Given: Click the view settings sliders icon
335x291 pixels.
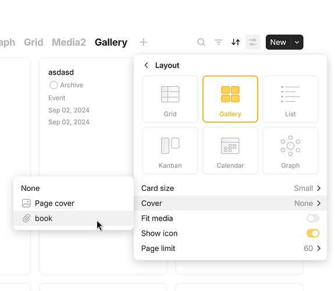Looking at the screenshot, I should click(253, 42).
